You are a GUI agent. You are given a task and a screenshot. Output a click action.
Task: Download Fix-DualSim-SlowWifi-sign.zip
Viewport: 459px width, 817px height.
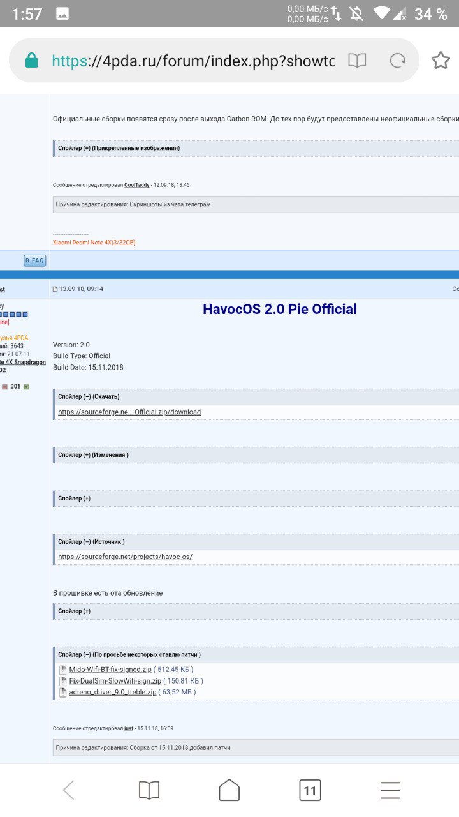[115, 681]
